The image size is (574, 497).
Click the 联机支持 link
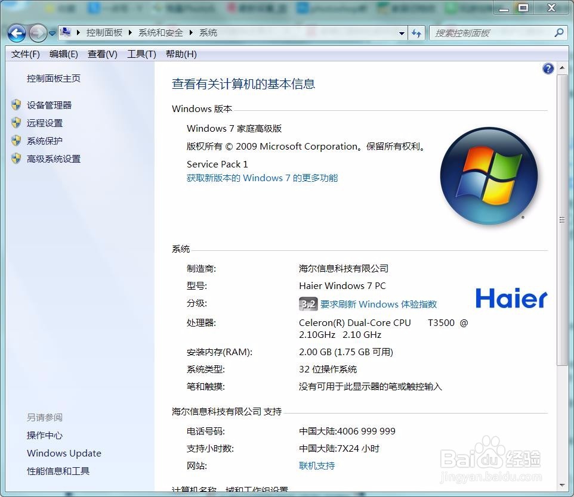pyautogui.click(x=316, y=466)
